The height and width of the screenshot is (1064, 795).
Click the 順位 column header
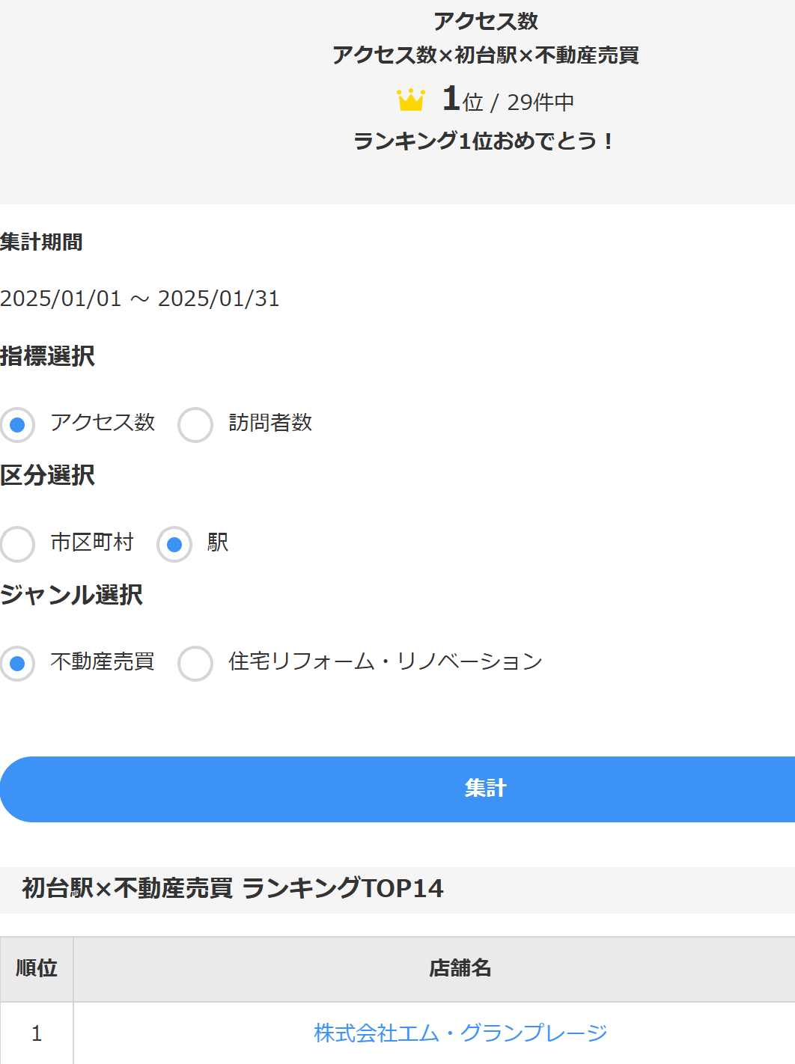point(37,968)
